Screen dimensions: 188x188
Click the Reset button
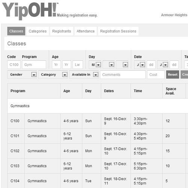[x=173, y=74]
